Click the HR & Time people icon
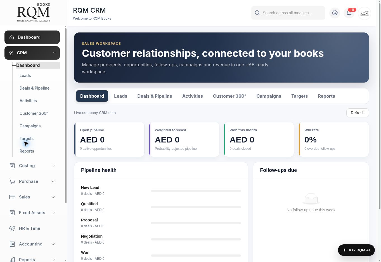The width and height of the screenshot is (381, 262). point(12,228)
